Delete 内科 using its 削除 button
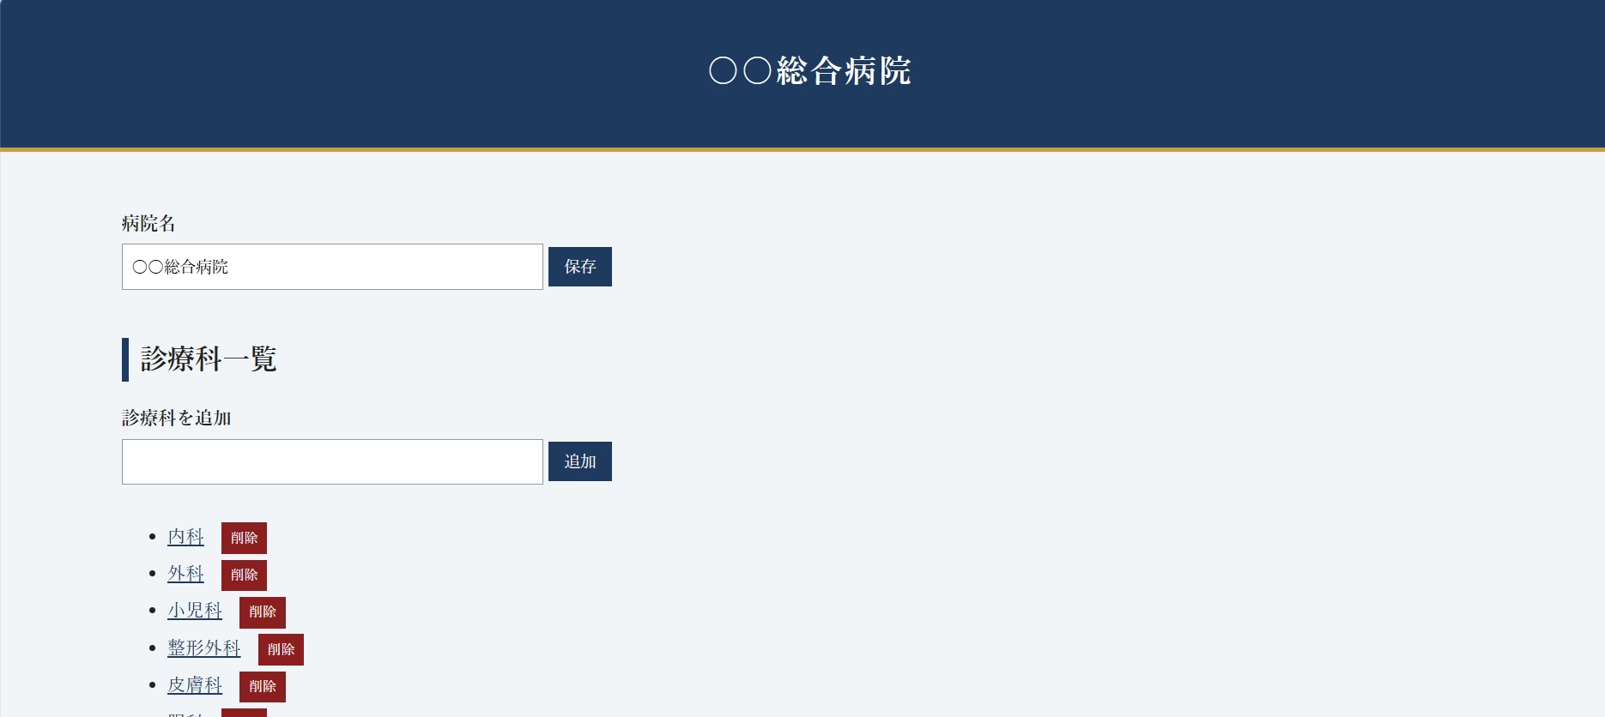1605x717 pixels. coord(244,538)
